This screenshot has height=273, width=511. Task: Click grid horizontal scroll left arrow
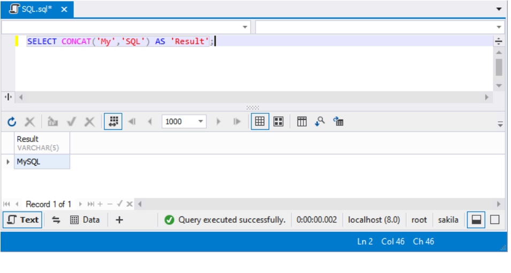pyautogui.click(x=140, y=204)
